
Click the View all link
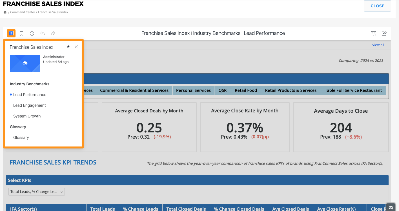(378, 45)
